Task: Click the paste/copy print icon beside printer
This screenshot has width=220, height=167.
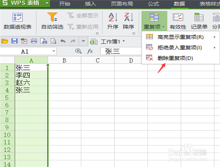Action: click(x=44, y=41)
